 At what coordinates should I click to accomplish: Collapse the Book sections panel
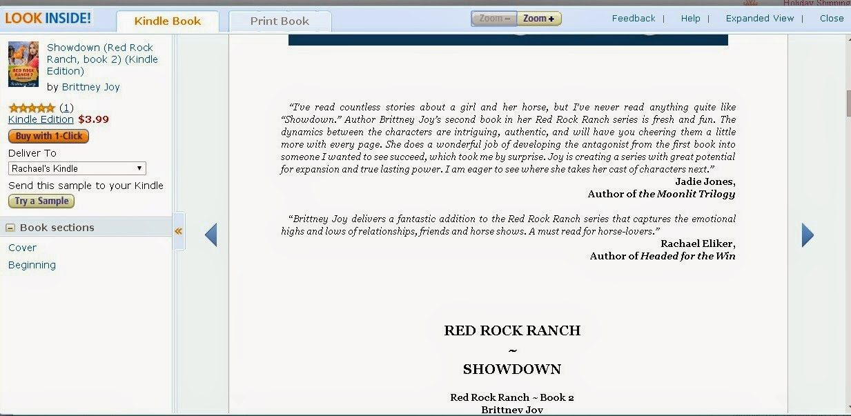point(11,228)
